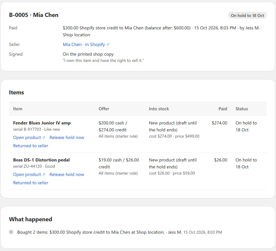
Task: Click the 'Offer' column header
Action: pyautogui.click(x=104, y=109)
